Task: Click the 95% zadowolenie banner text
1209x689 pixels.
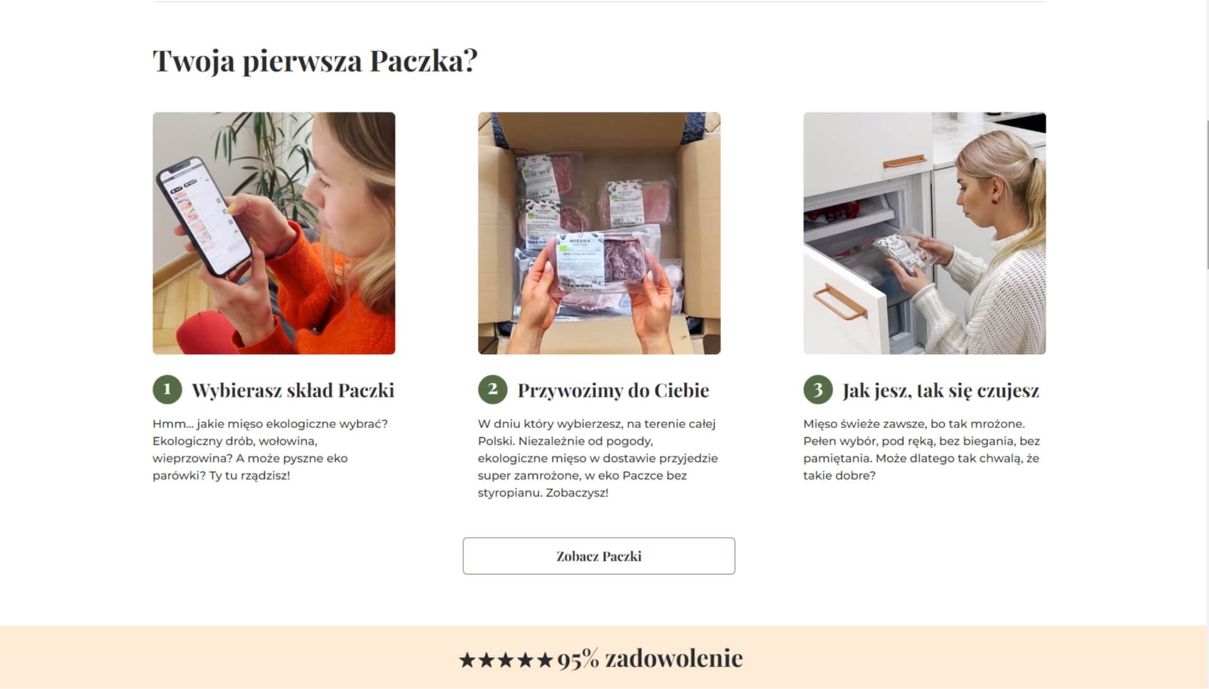Action: (x=650, y=659)
